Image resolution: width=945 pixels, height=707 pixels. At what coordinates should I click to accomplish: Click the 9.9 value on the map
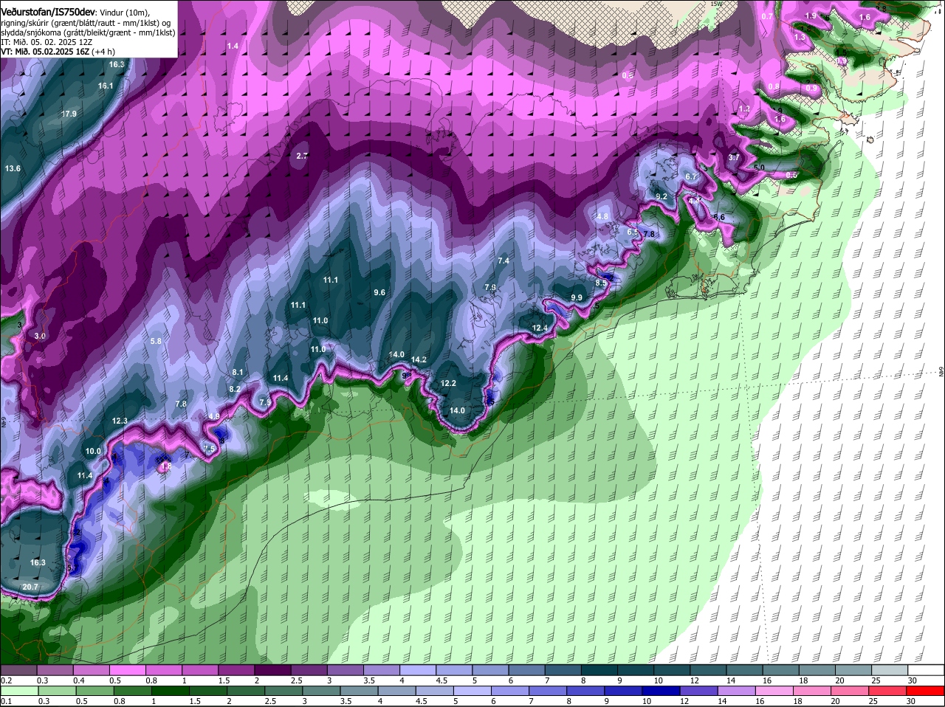(577, 297)
